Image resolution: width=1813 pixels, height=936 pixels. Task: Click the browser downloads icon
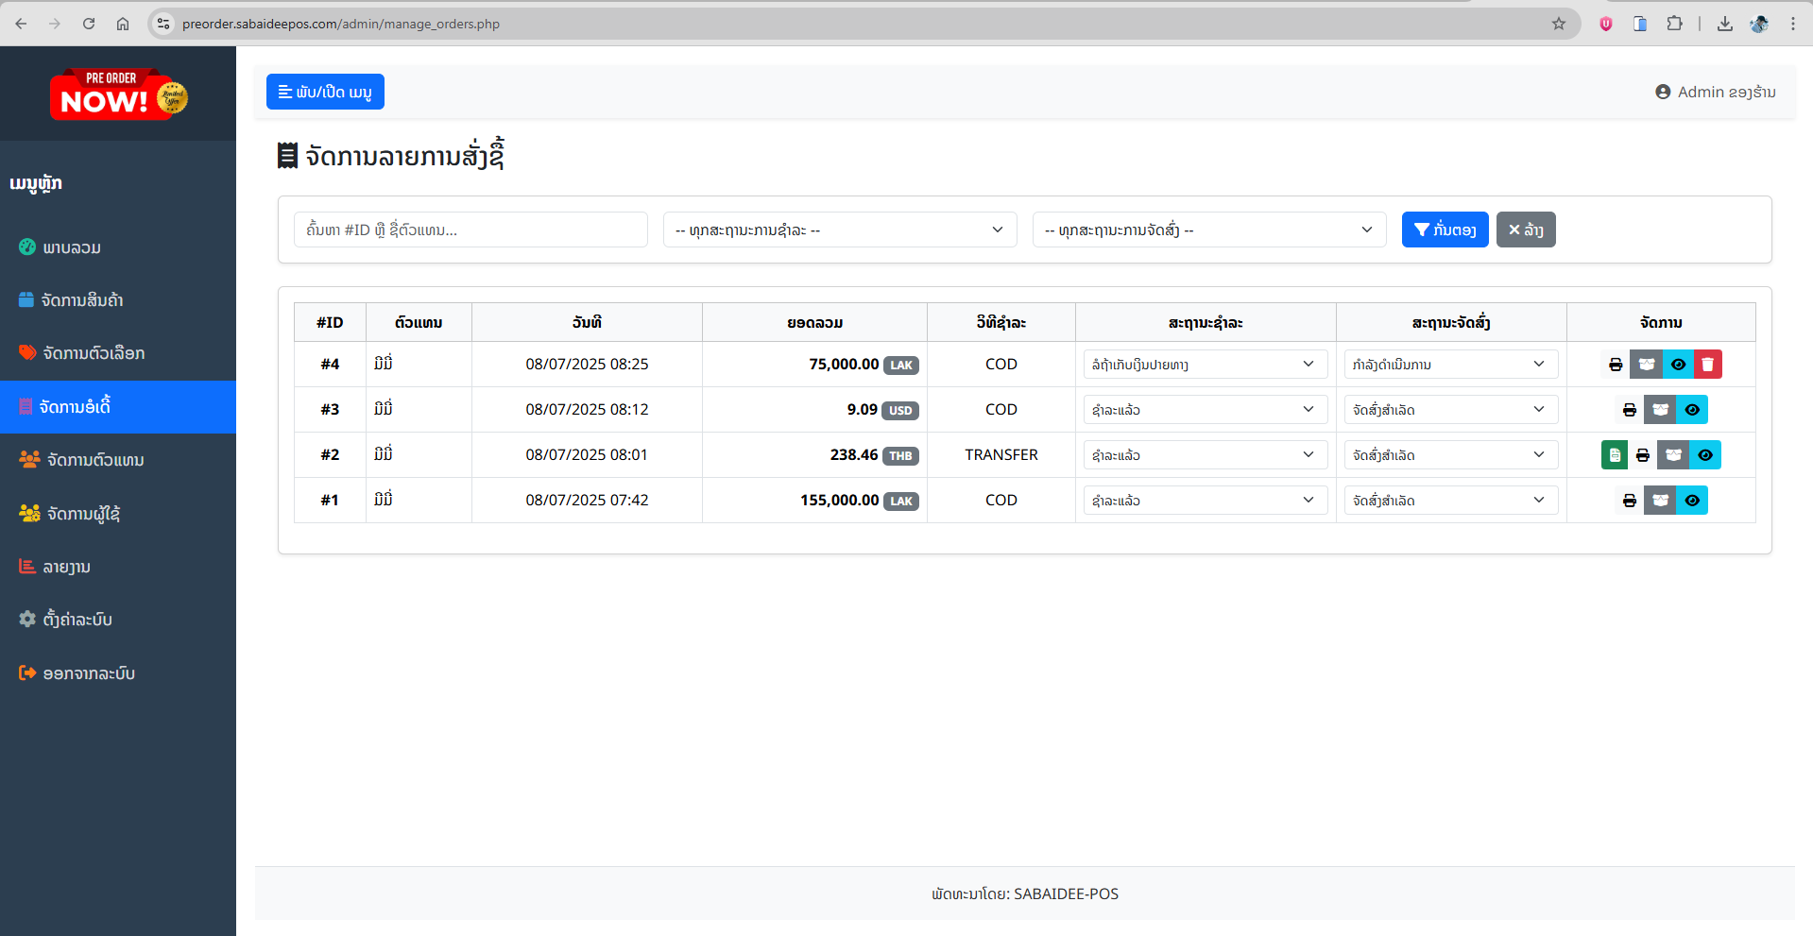pos(1724,24)
